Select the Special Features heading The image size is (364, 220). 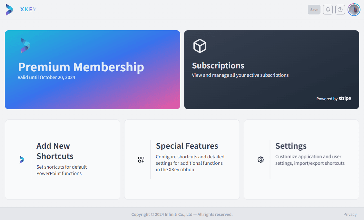point(187,146)
